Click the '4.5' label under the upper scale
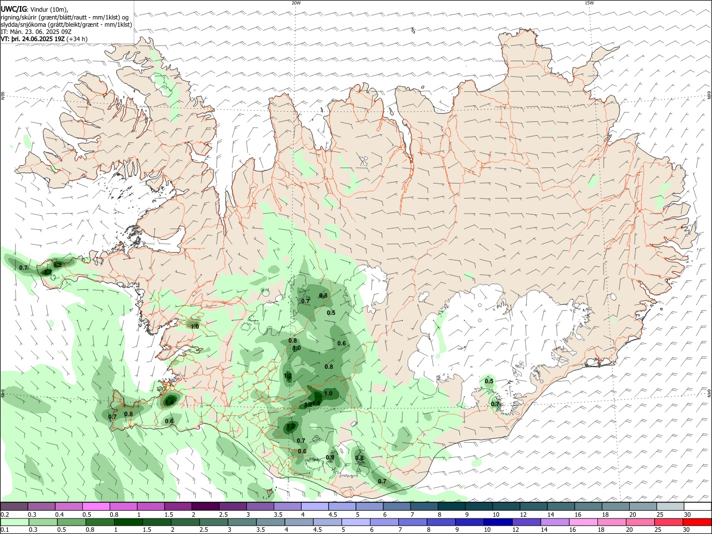The height and width of the screenshot is (534, 712). [x=333, y=515]
